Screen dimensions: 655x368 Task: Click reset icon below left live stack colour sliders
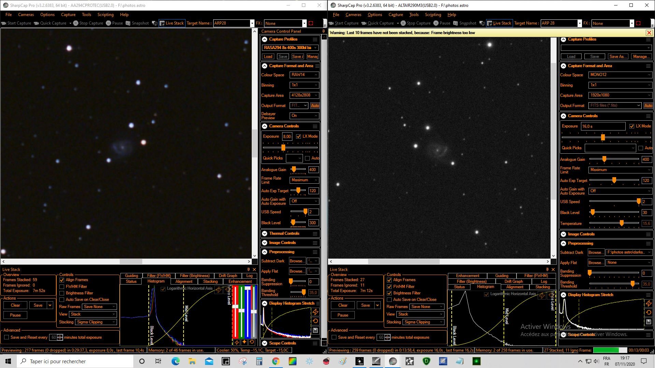(x=252, y=342)
